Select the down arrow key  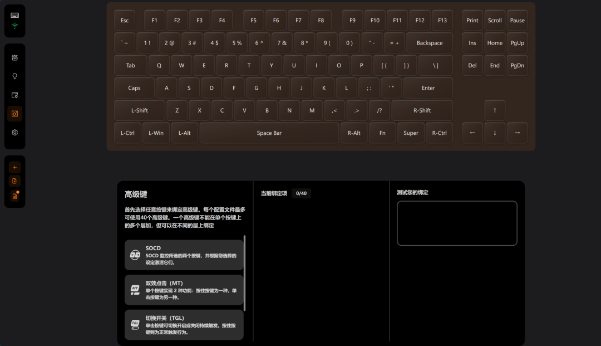(495, 133)
